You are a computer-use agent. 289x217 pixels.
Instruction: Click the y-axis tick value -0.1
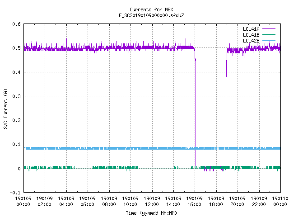pos(15,193)
